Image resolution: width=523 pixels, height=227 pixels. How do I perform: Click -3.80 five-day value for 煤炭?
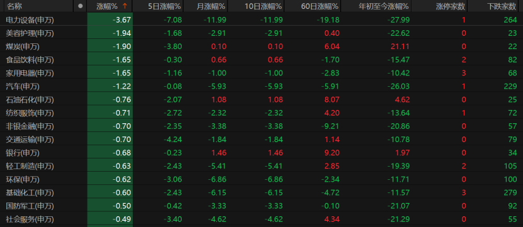(173, 47)
